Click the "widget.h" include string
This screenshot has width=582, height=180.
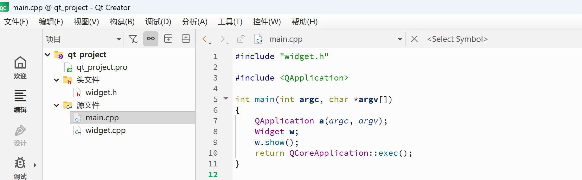[x=304, y=57]
